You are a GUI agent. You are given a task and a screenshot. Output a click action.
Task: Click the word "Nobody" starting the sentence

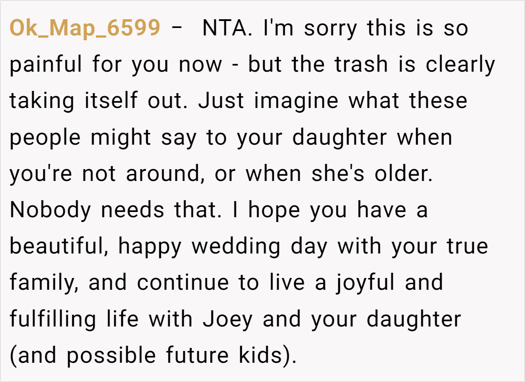tap(50, 210)
